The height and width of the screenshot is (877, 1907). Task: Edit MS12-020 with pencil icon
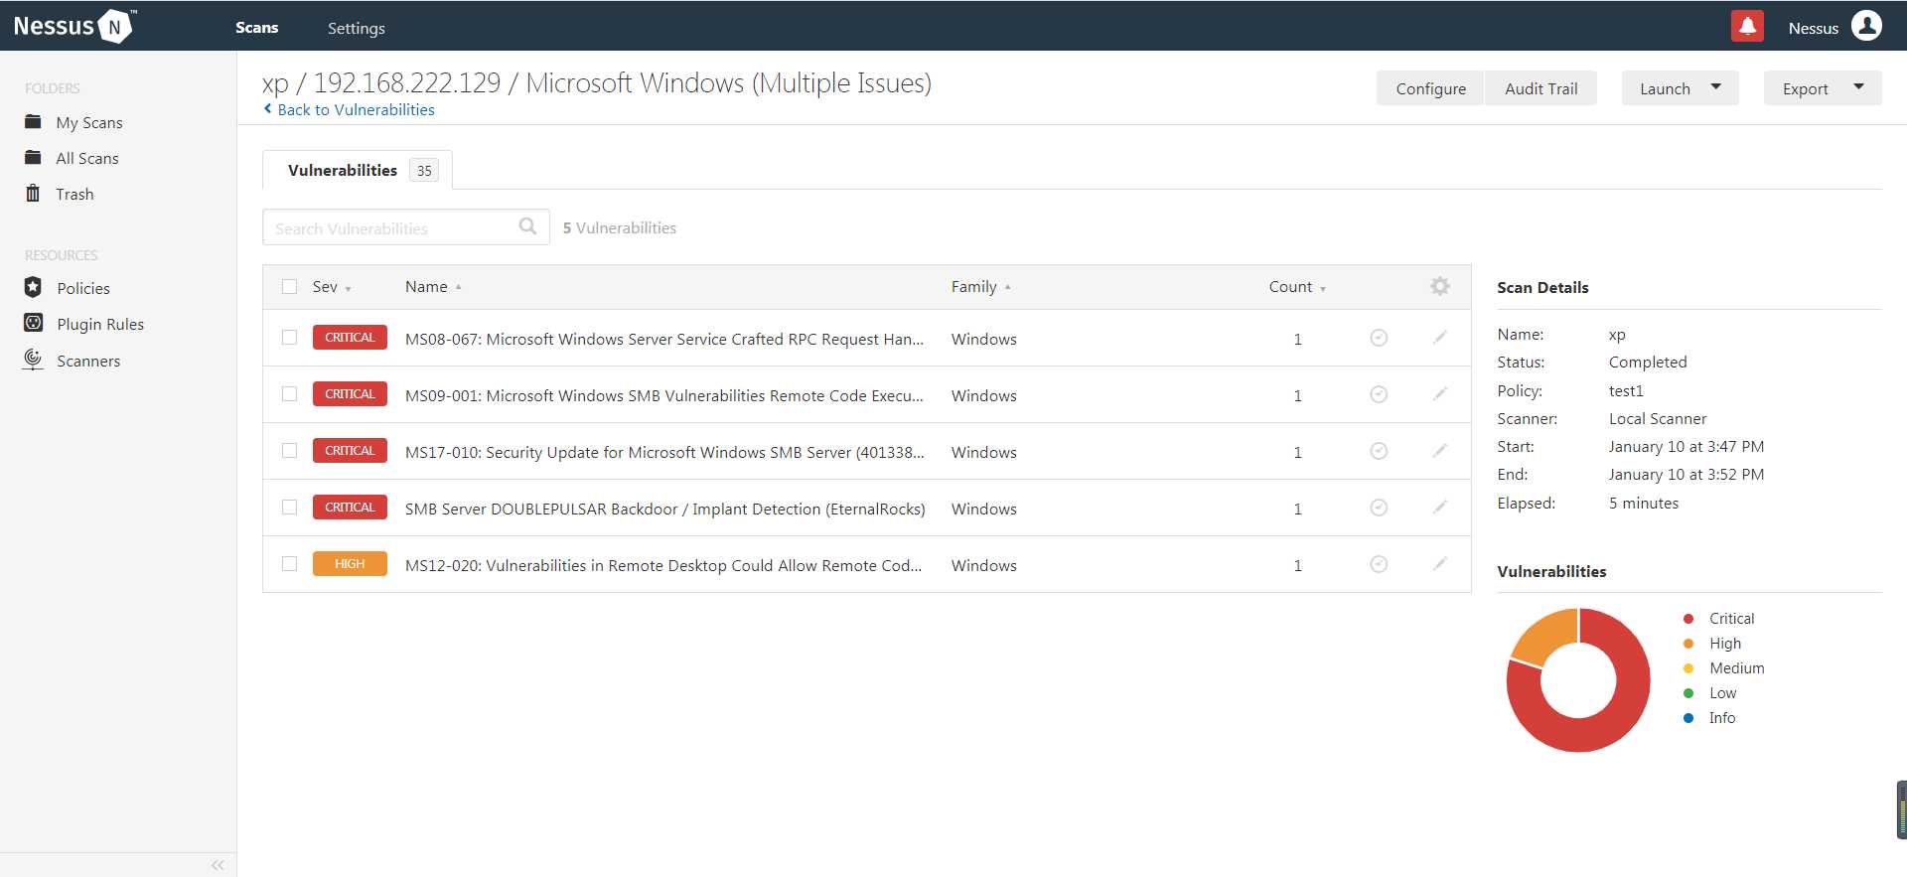point(1440,563)
